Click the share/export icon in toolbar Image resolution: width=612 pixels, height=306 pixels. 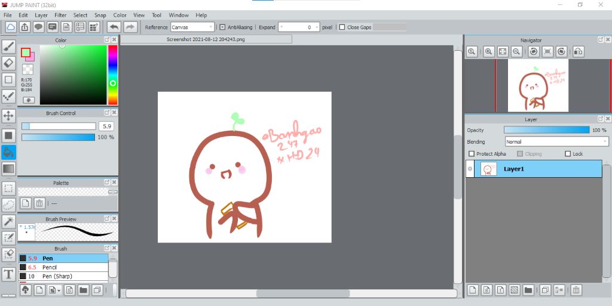point(25,27)
